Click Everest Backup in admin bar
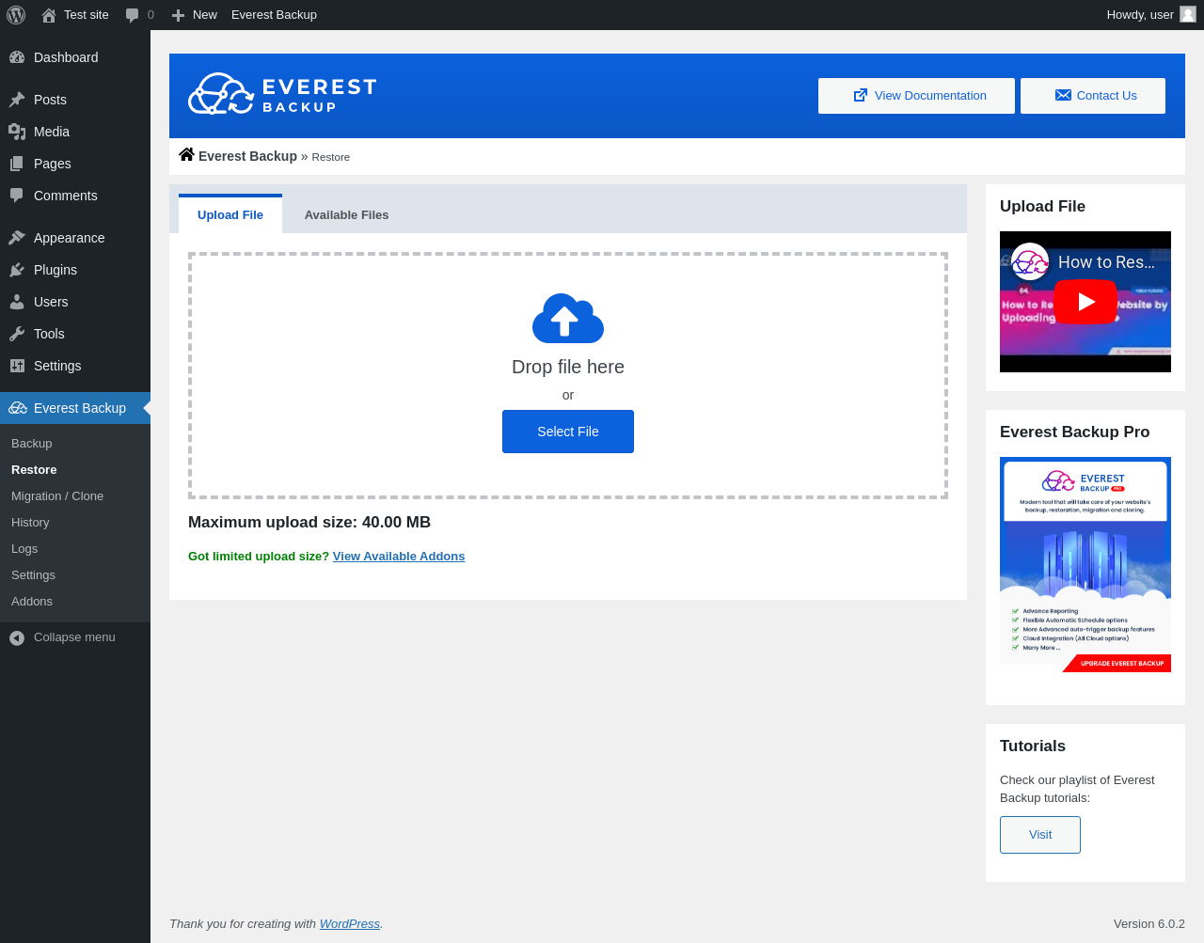The height and width of the screenshot is (943, 1204). click(274, 15)
